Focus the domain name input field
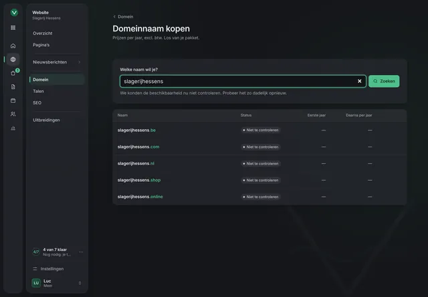The image size is (428, 297). coord(238,82)
